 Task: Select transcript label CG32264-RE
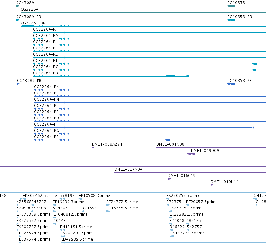point(45,48)
